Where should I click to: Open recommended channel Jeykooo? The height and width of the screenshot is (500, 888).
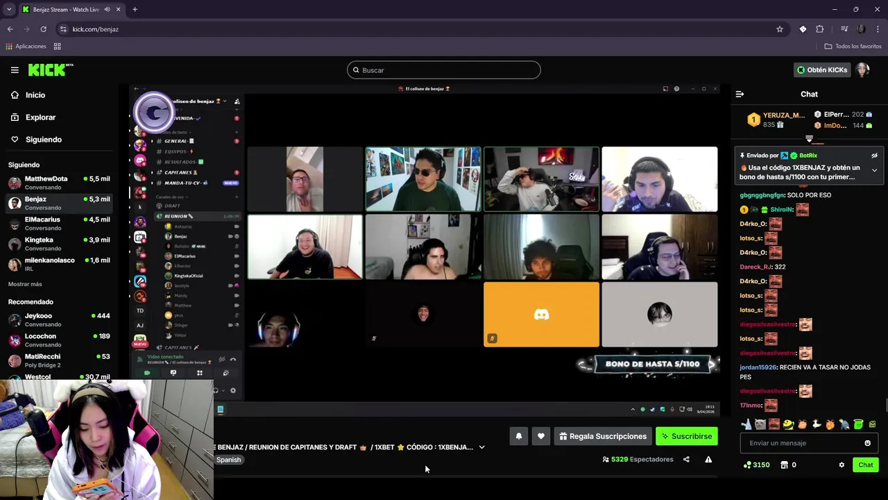(x=59, y=319)
